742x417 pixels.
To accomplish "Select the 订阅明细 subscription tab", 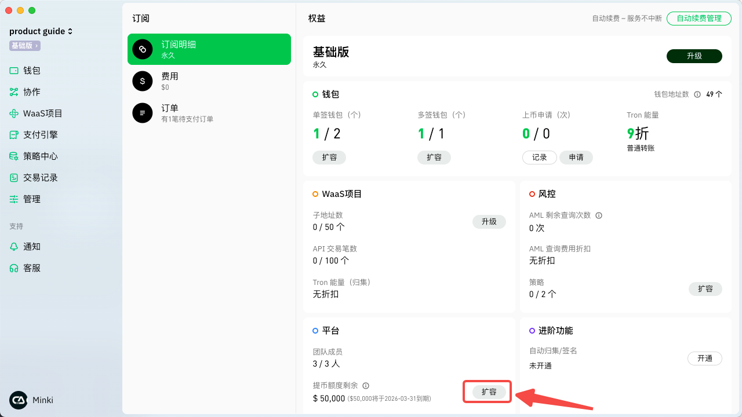I will coord(209,49).
